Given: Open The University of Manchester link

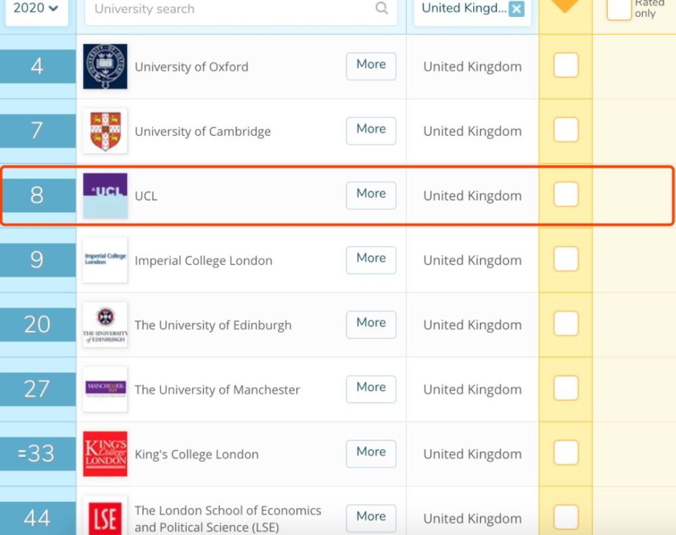Looking at the screenshot, I should coord(217,390).
